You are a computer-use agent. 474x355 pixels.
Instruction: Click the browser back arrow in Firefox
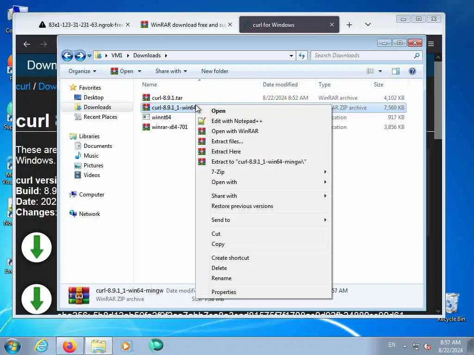coord(27,44)
